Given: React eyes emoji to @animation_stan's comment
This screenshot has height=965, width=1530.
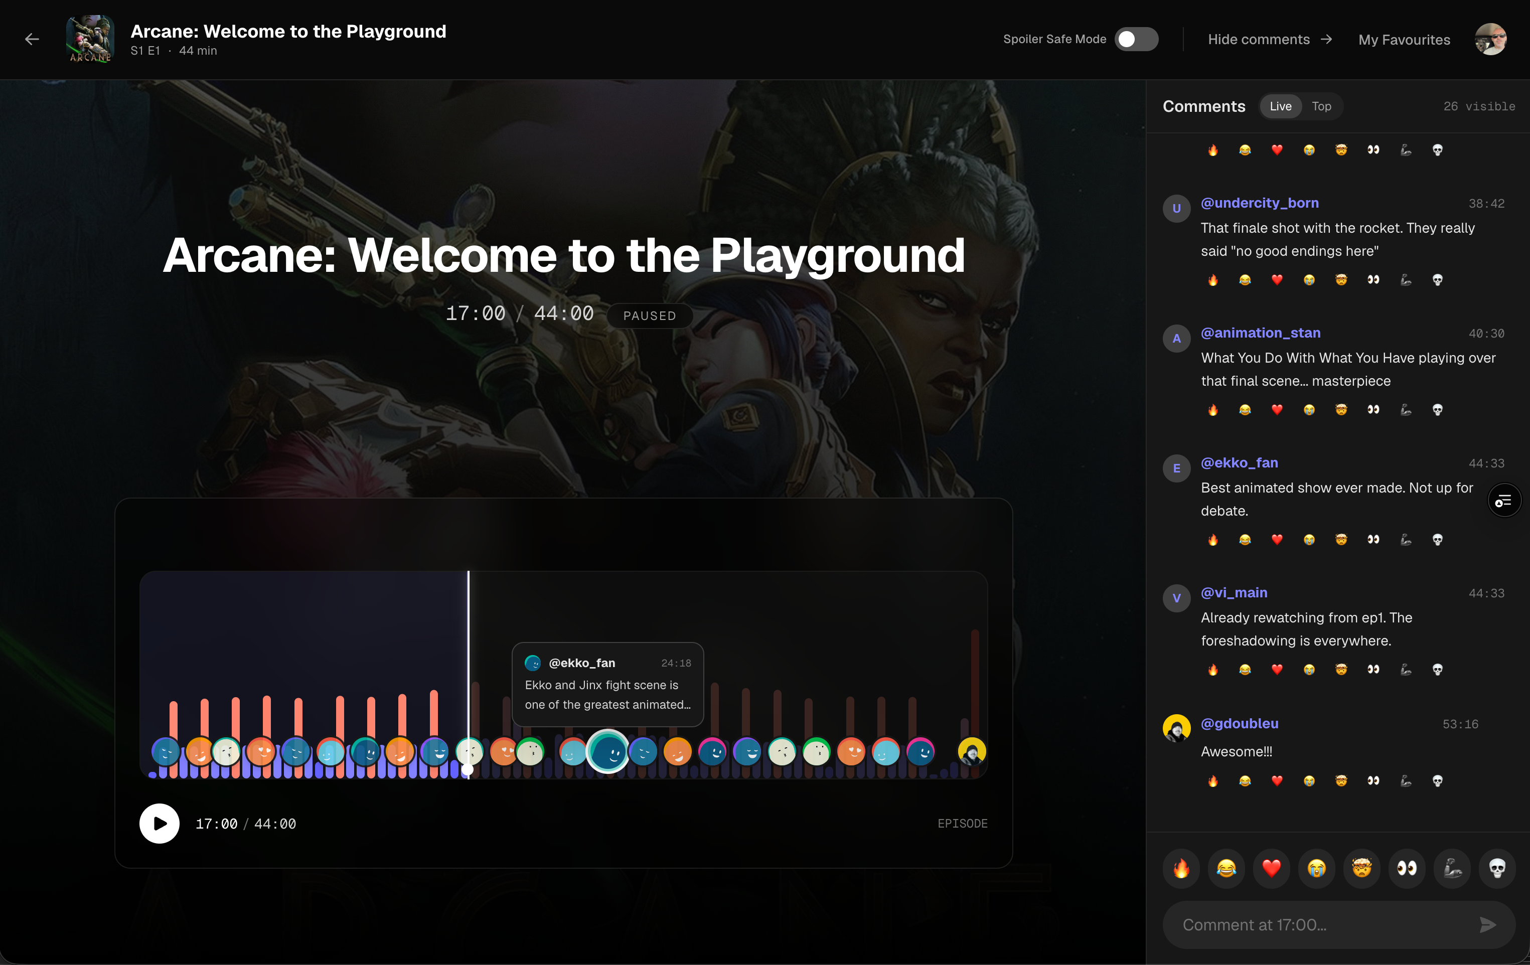Looking at the screenshot, I should [x=1373, y=410].
